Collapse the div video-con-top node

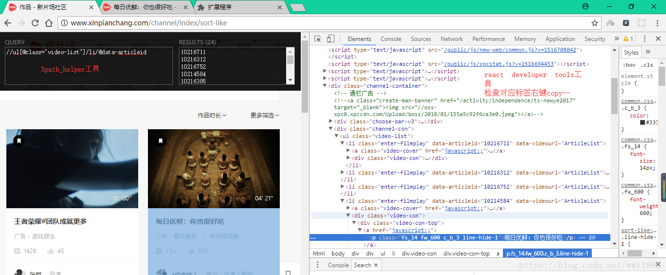[x=354, y=223]
